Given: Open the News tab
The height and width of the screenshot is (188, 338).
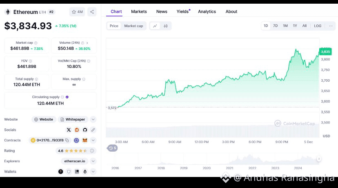Looking at the screenshot, I should coord(162,12).
